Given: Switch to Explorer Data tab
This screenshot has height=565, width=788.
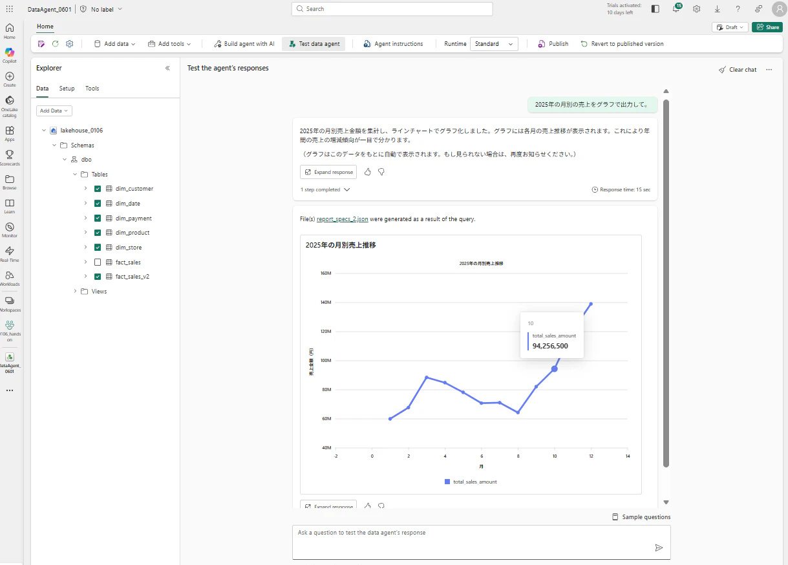Looking at the screenshot, I should click(x=42, y=89).
